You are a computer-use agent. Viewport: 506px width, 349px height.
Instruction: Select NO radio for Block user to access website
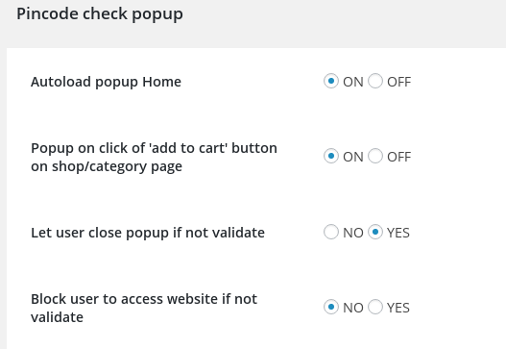click(x=331, y=307)
